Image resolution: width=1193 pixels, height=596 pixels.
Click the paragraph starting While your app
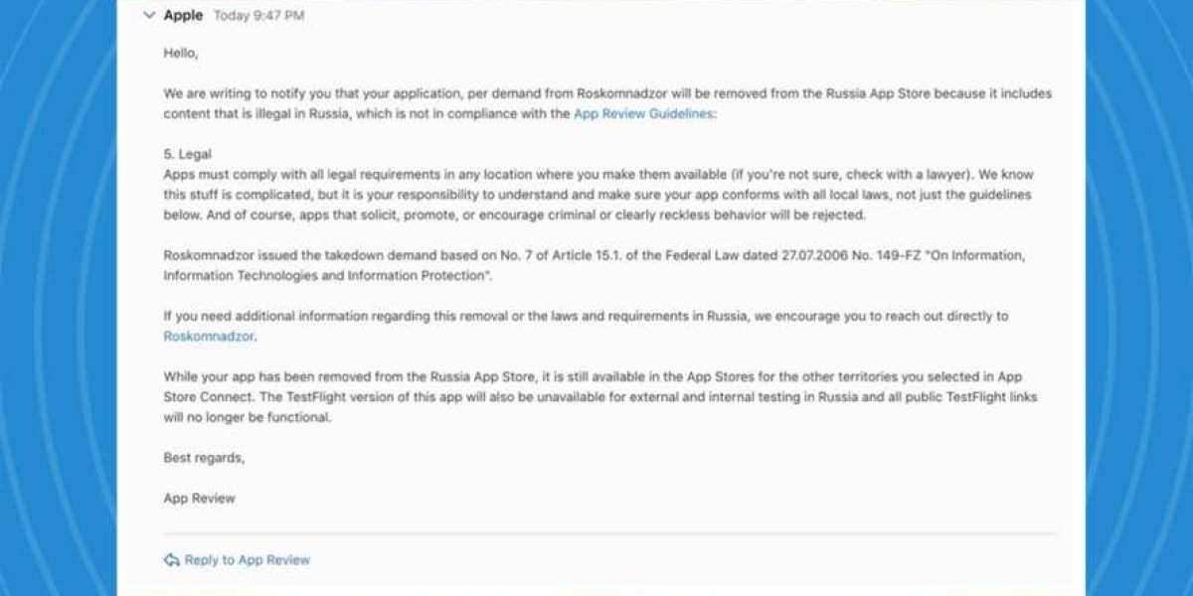click(x=593, y=397)
